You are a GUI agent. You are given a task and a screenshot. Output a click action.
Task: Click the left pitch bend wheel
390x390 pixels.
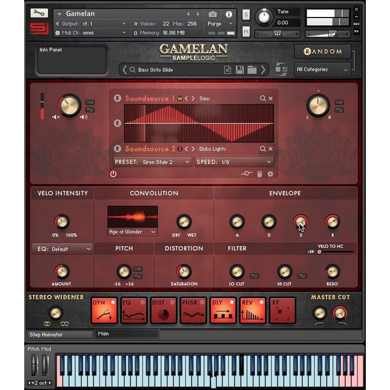pos(34,365)
